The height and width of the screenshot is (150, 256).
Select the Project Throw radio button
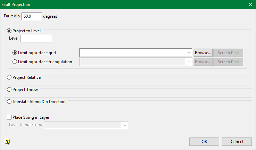9,90
